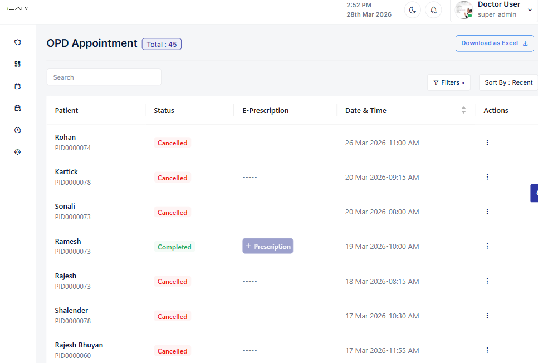Click the Download as Excel button

point(494,43)
